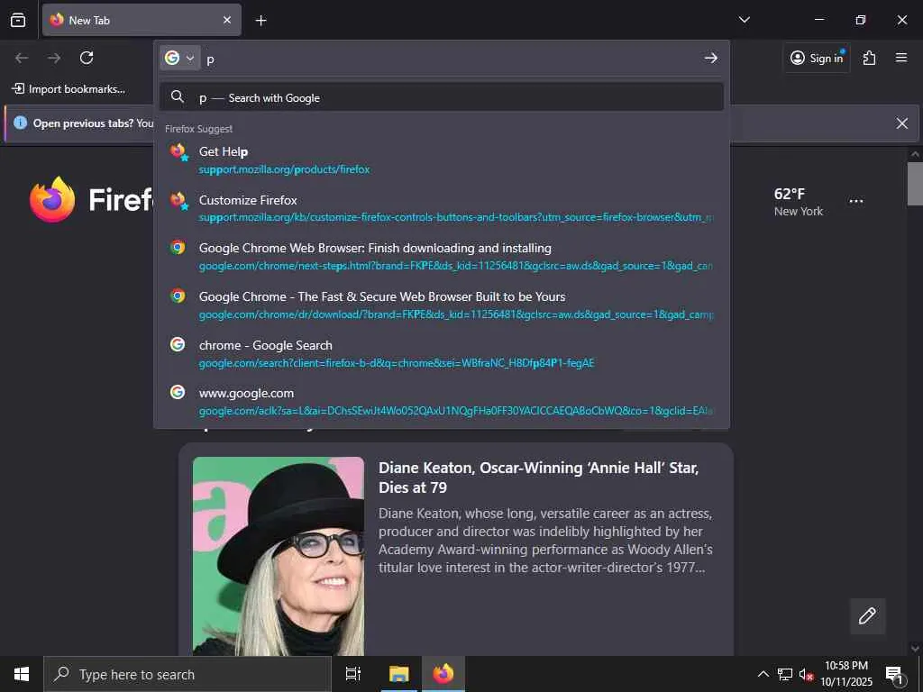This screenshot has width=923, height=692.
Task: Click the Diane Keaton article thumbnail
Action: tap(279, 556)
